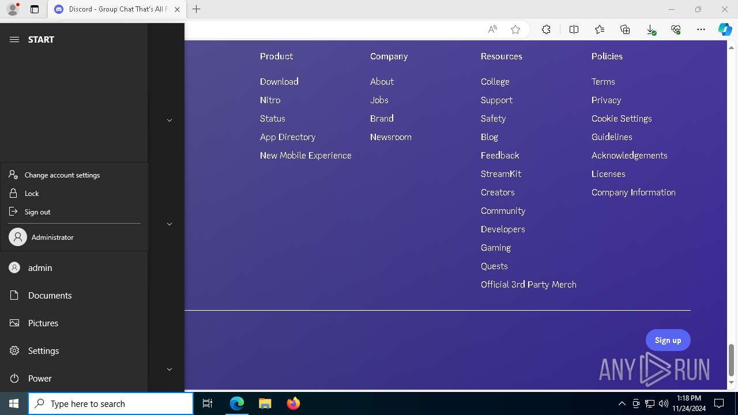Choose Sign out from the account menu
This screenshot has height=415, width=738.
tap(74, 212)
